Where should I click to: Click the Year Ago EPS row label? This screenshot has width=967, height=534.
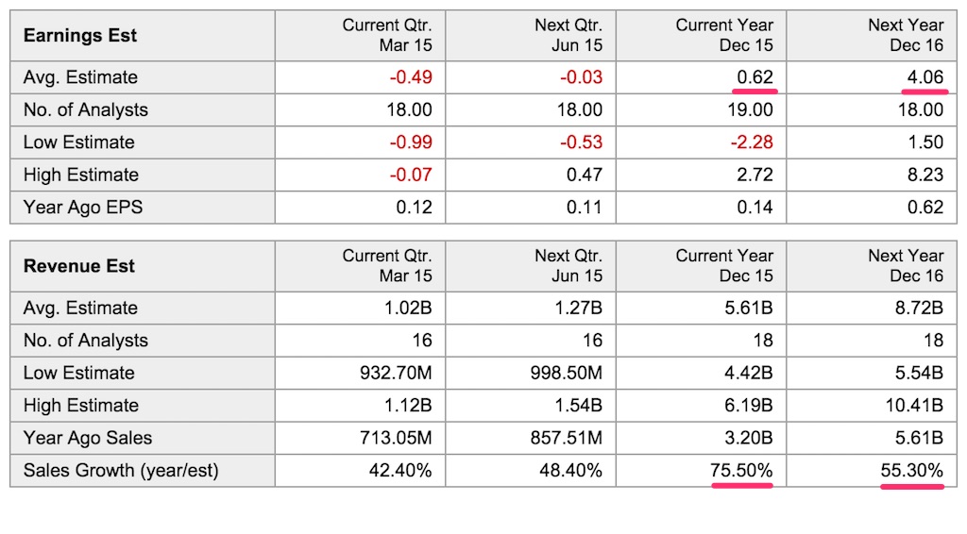pyautogui.click(x=83, y=207)
